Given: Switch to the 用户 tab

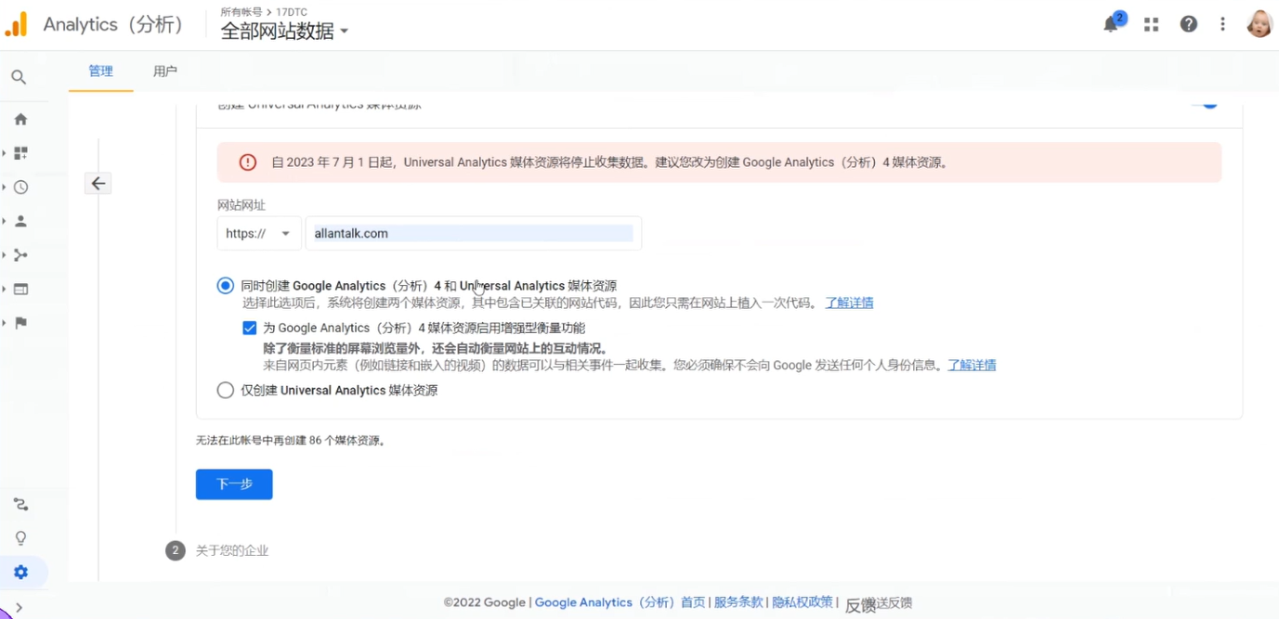Looking at the screenshot, I should (164, 70).
